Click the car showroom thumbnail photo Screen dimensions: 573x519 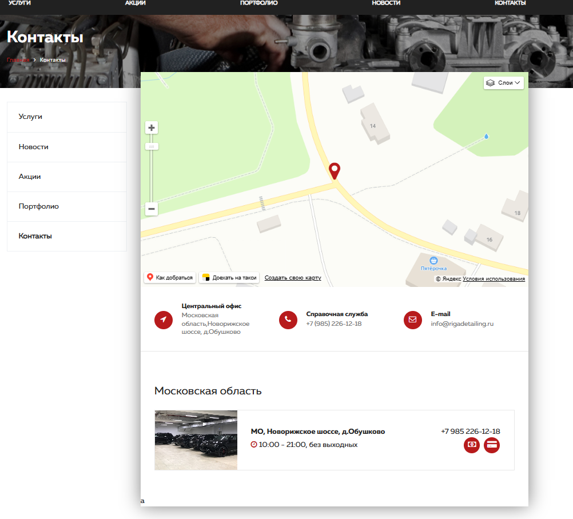(x=196, y=440)
